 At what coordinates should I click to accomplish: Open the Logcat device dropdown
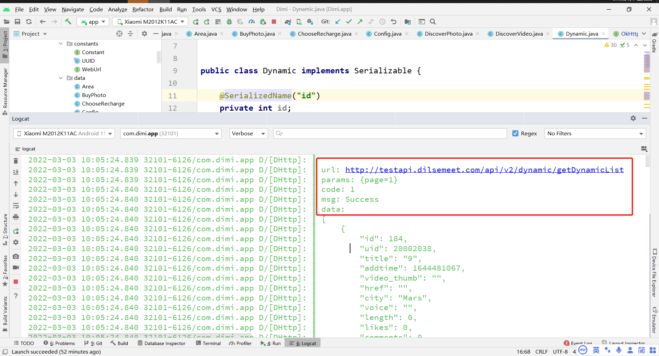point(64,133)
